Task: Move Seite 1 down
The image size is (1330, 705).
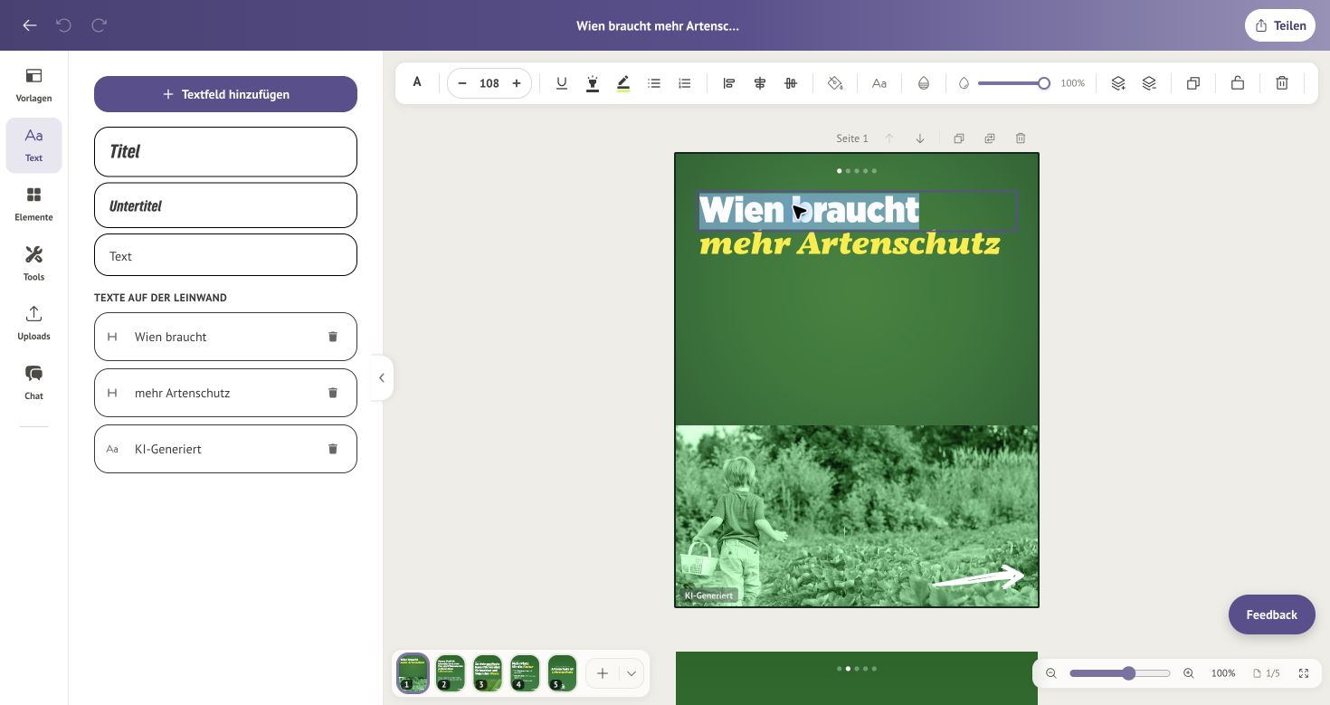Action: (920, 138)
